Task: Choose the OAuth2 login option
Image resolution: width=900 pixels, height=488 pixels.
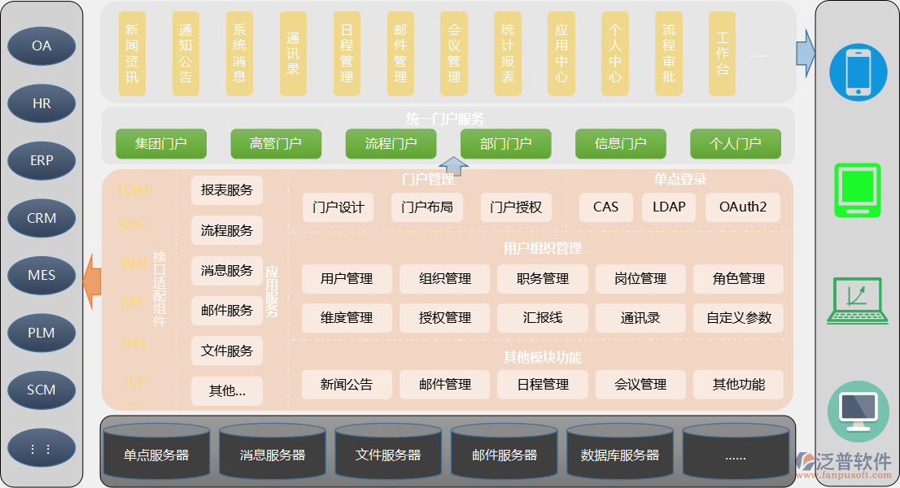Action: [742, 207]
